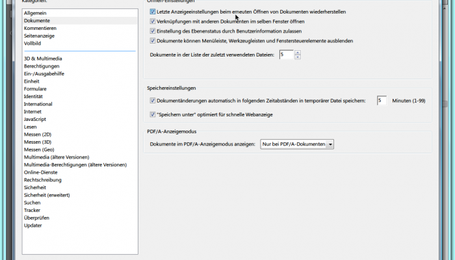Open the Ein-/Ausgabehilfe category
455x260 pixels.
(44, 73)
